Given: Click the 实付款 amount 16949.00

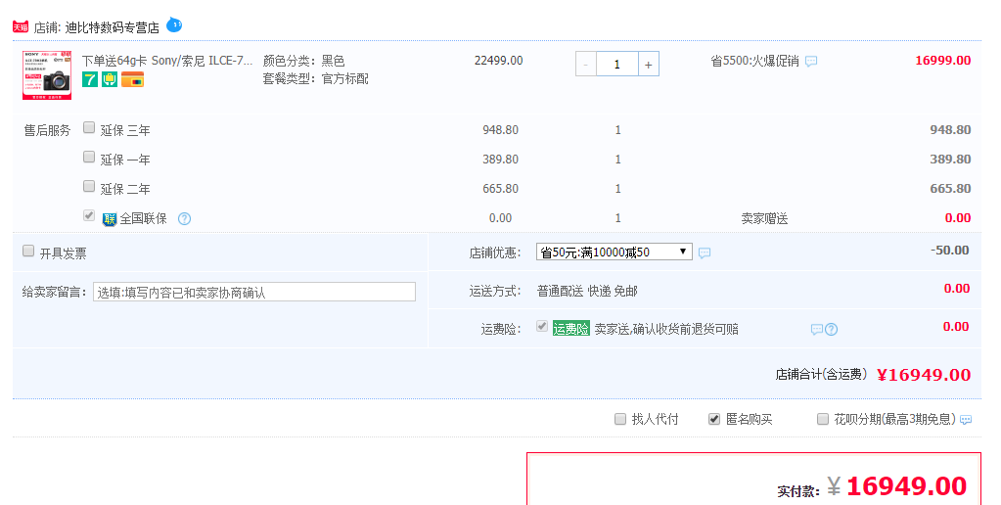Looking at the screenshot, I should (906, 486).
